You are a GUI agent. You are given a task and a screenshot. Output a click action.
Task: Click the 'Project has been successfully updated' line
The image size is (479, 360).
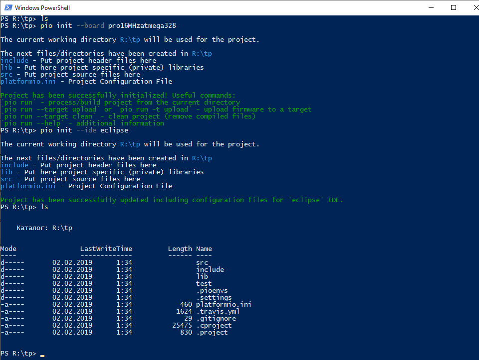pos(172,200)
